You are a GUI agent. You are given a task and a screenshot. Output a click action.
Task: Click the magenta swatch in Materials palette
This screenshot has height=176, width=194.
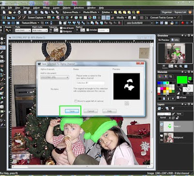162,88
